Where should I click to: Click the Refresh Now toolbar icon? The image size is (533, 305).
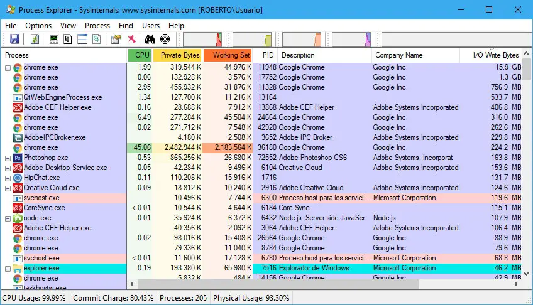35,39
